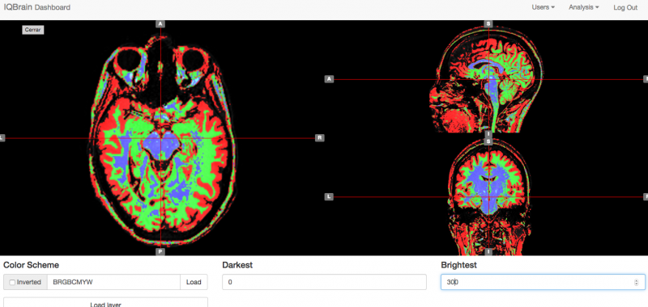Open the Users dropdown menu
The height and width of the screenshot is (307, 648).
[543, 7]
